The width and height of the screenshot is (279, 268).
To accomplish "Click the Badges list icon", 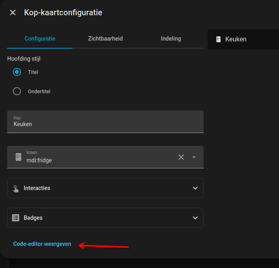I will pyautogui.click(x=16, y=218).
